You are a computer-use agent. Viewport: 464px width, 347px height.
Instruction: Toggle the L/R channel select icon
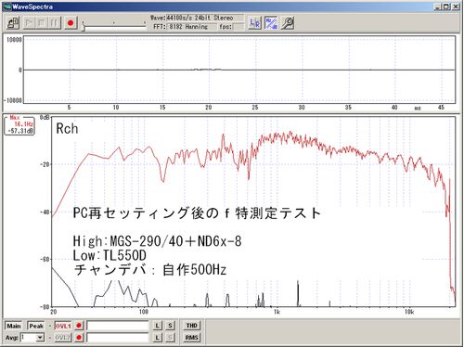click(255, 23)
